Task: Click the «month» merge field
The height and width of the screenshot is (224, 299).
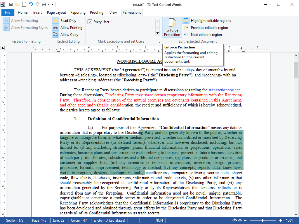Action: 215,70
